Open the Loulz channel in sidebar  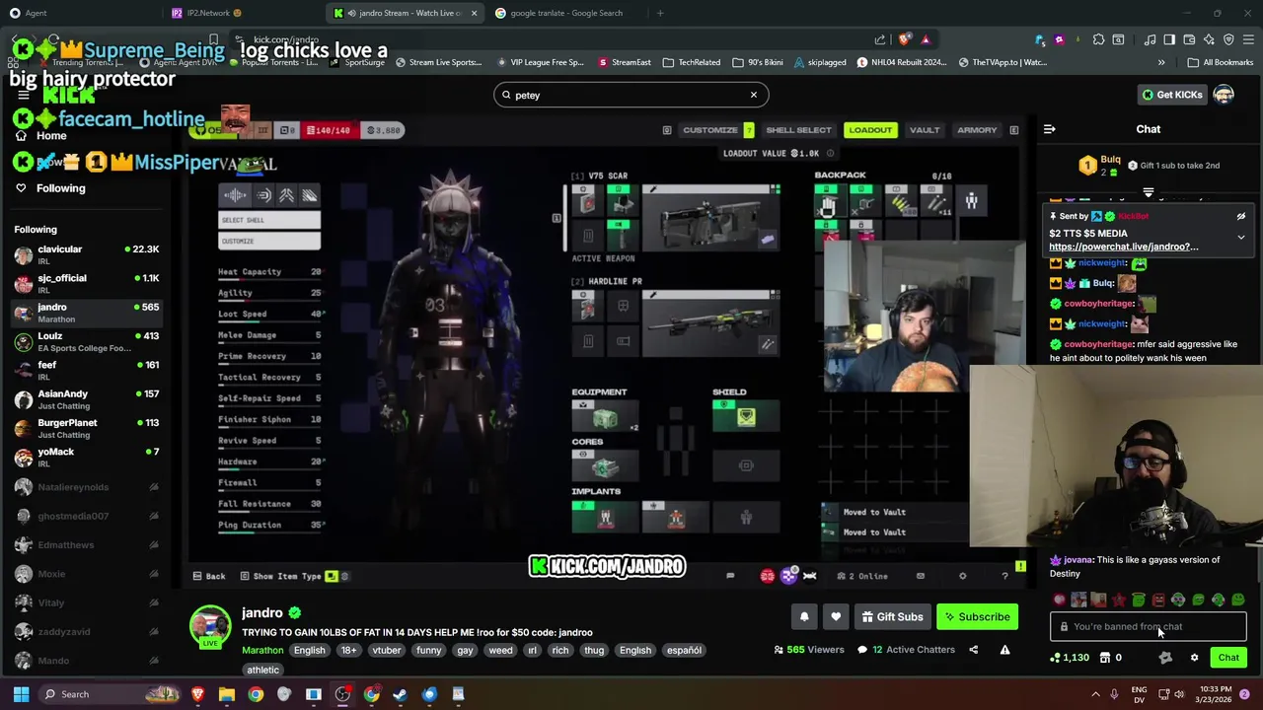(x=86, y=341)
